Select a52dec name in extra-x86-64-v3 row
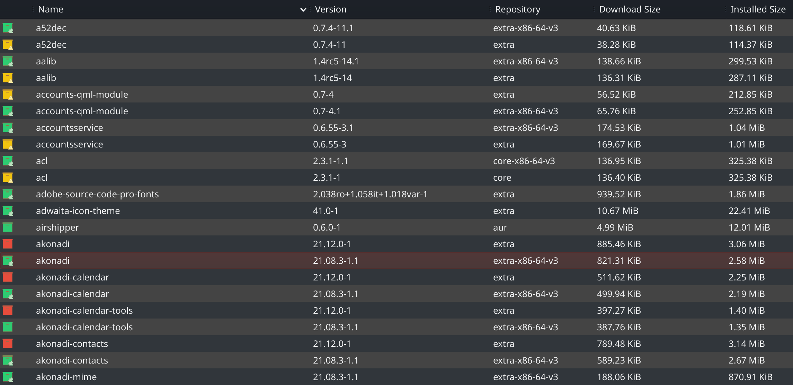793x385 pixels. (x=51, y=28)
